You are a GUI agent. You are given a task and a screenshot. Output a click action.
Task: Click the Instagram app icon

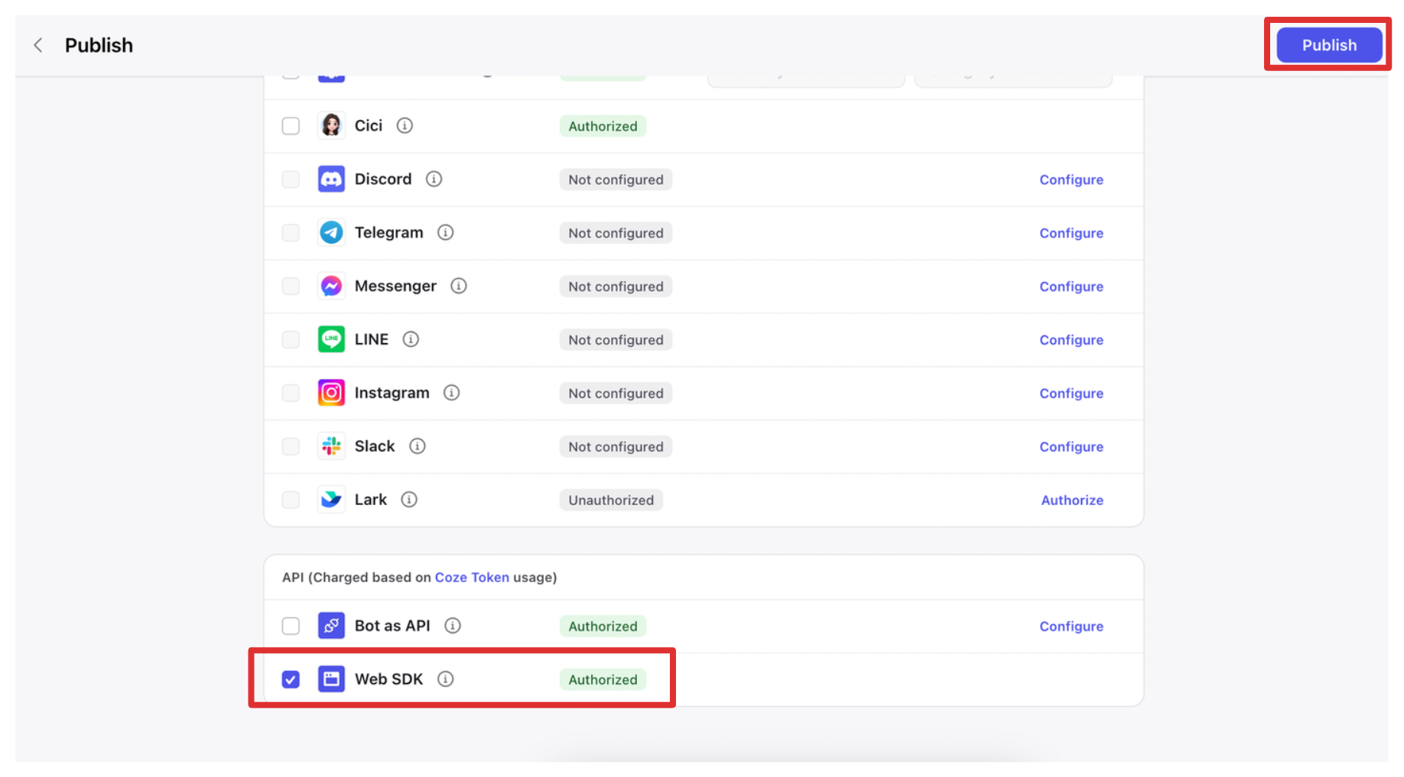331,393
